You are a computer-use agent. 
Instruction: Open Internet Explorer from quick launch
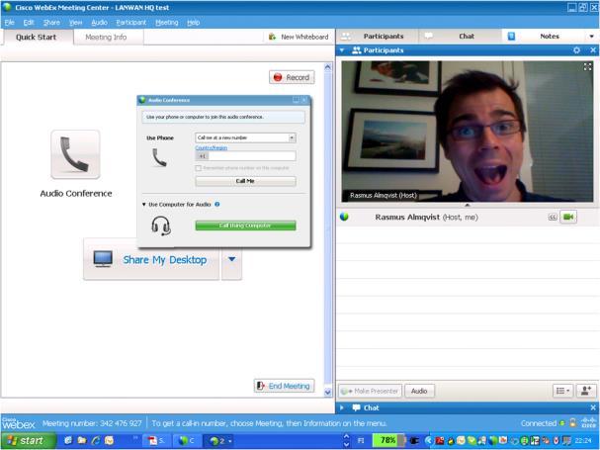(96, 441)
